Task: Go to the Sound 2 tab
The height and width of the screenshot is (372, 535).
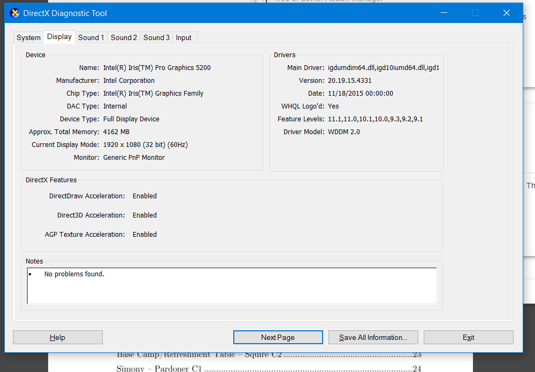Action: tap(124, 37)
